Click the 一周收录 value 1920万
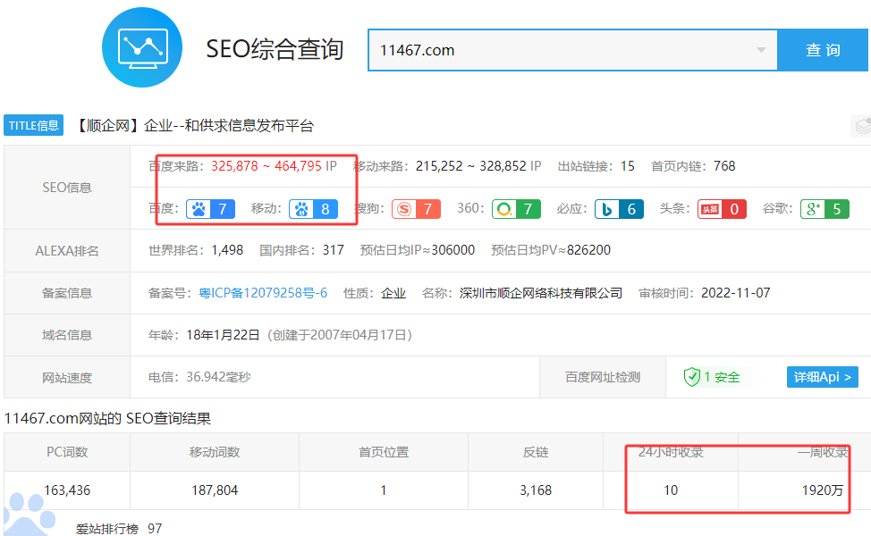Viewport: 871px width, 536px height. [x=823, y=490]
